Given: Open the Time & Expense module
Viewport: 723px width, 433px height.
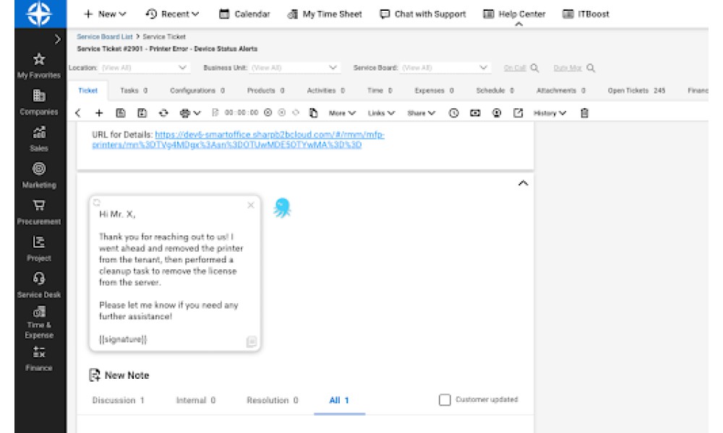Looking at the screenshot, I should point(39,323).
